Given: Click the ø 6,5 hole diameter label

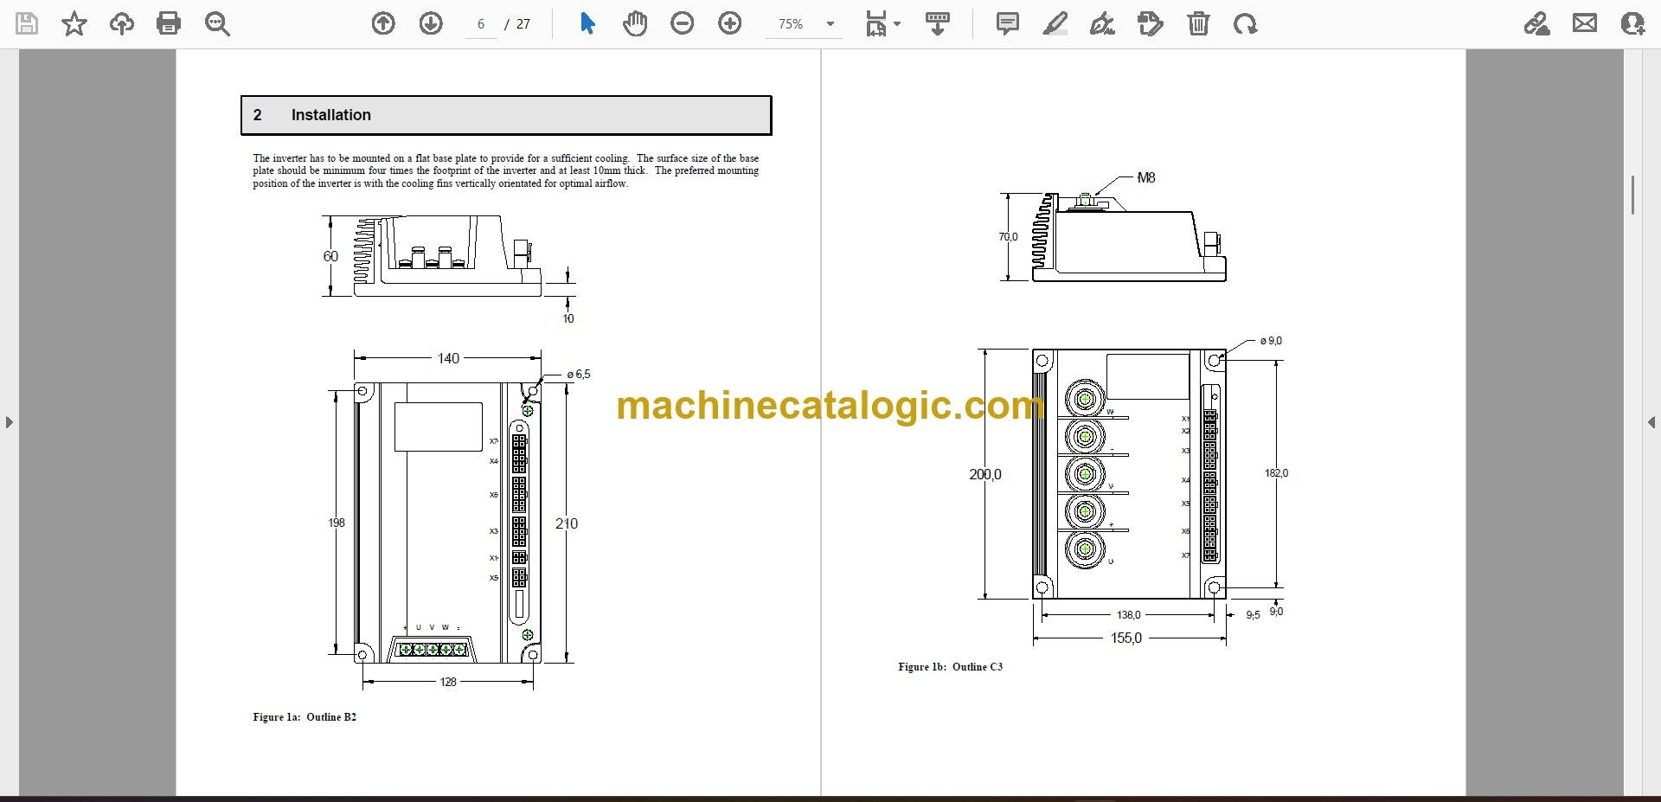Looking at the screenshot, I should 579,375.
